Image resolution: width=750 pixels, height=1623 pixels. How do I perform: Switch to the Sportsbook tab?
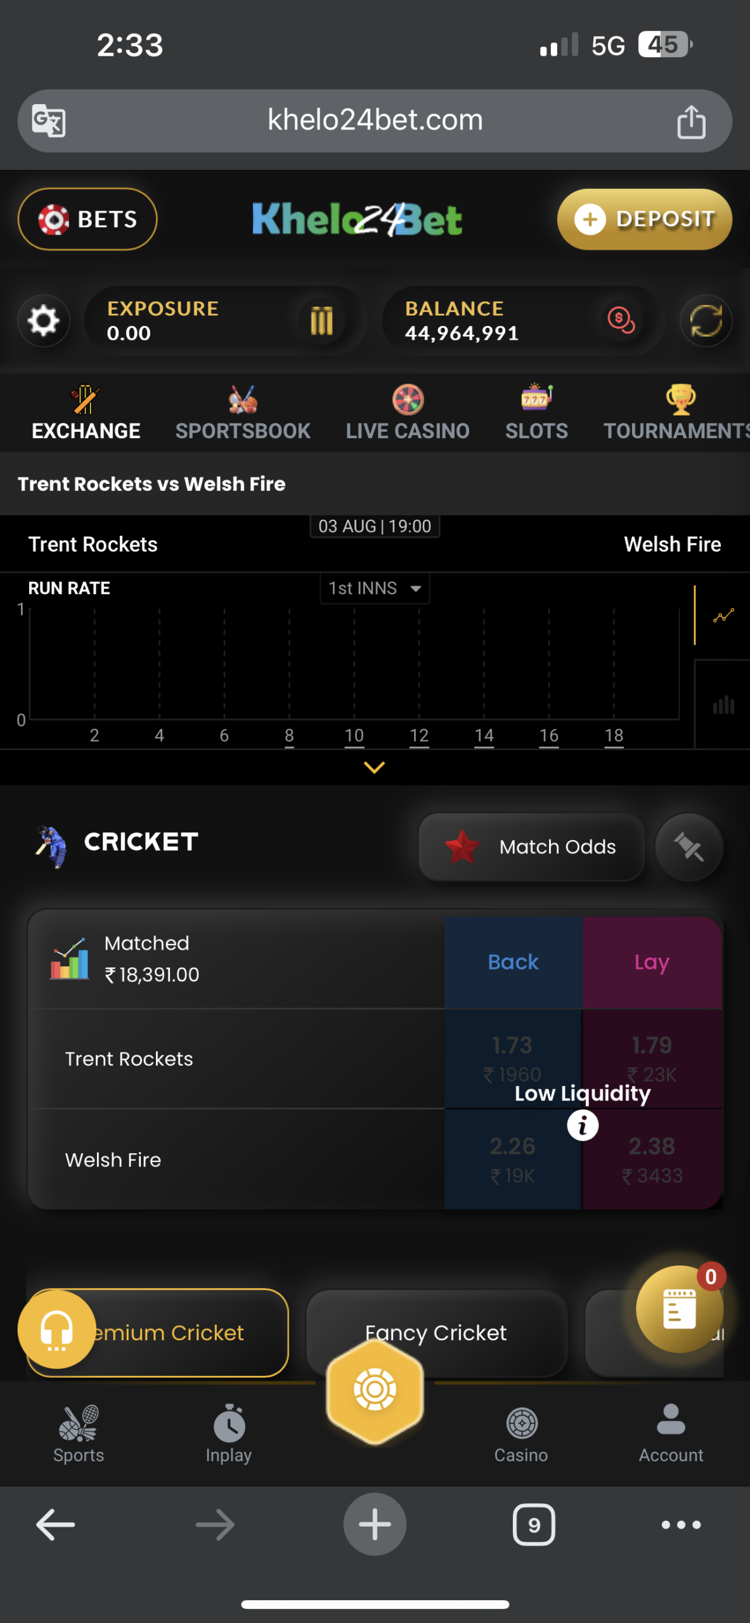[x=243, y=413]
